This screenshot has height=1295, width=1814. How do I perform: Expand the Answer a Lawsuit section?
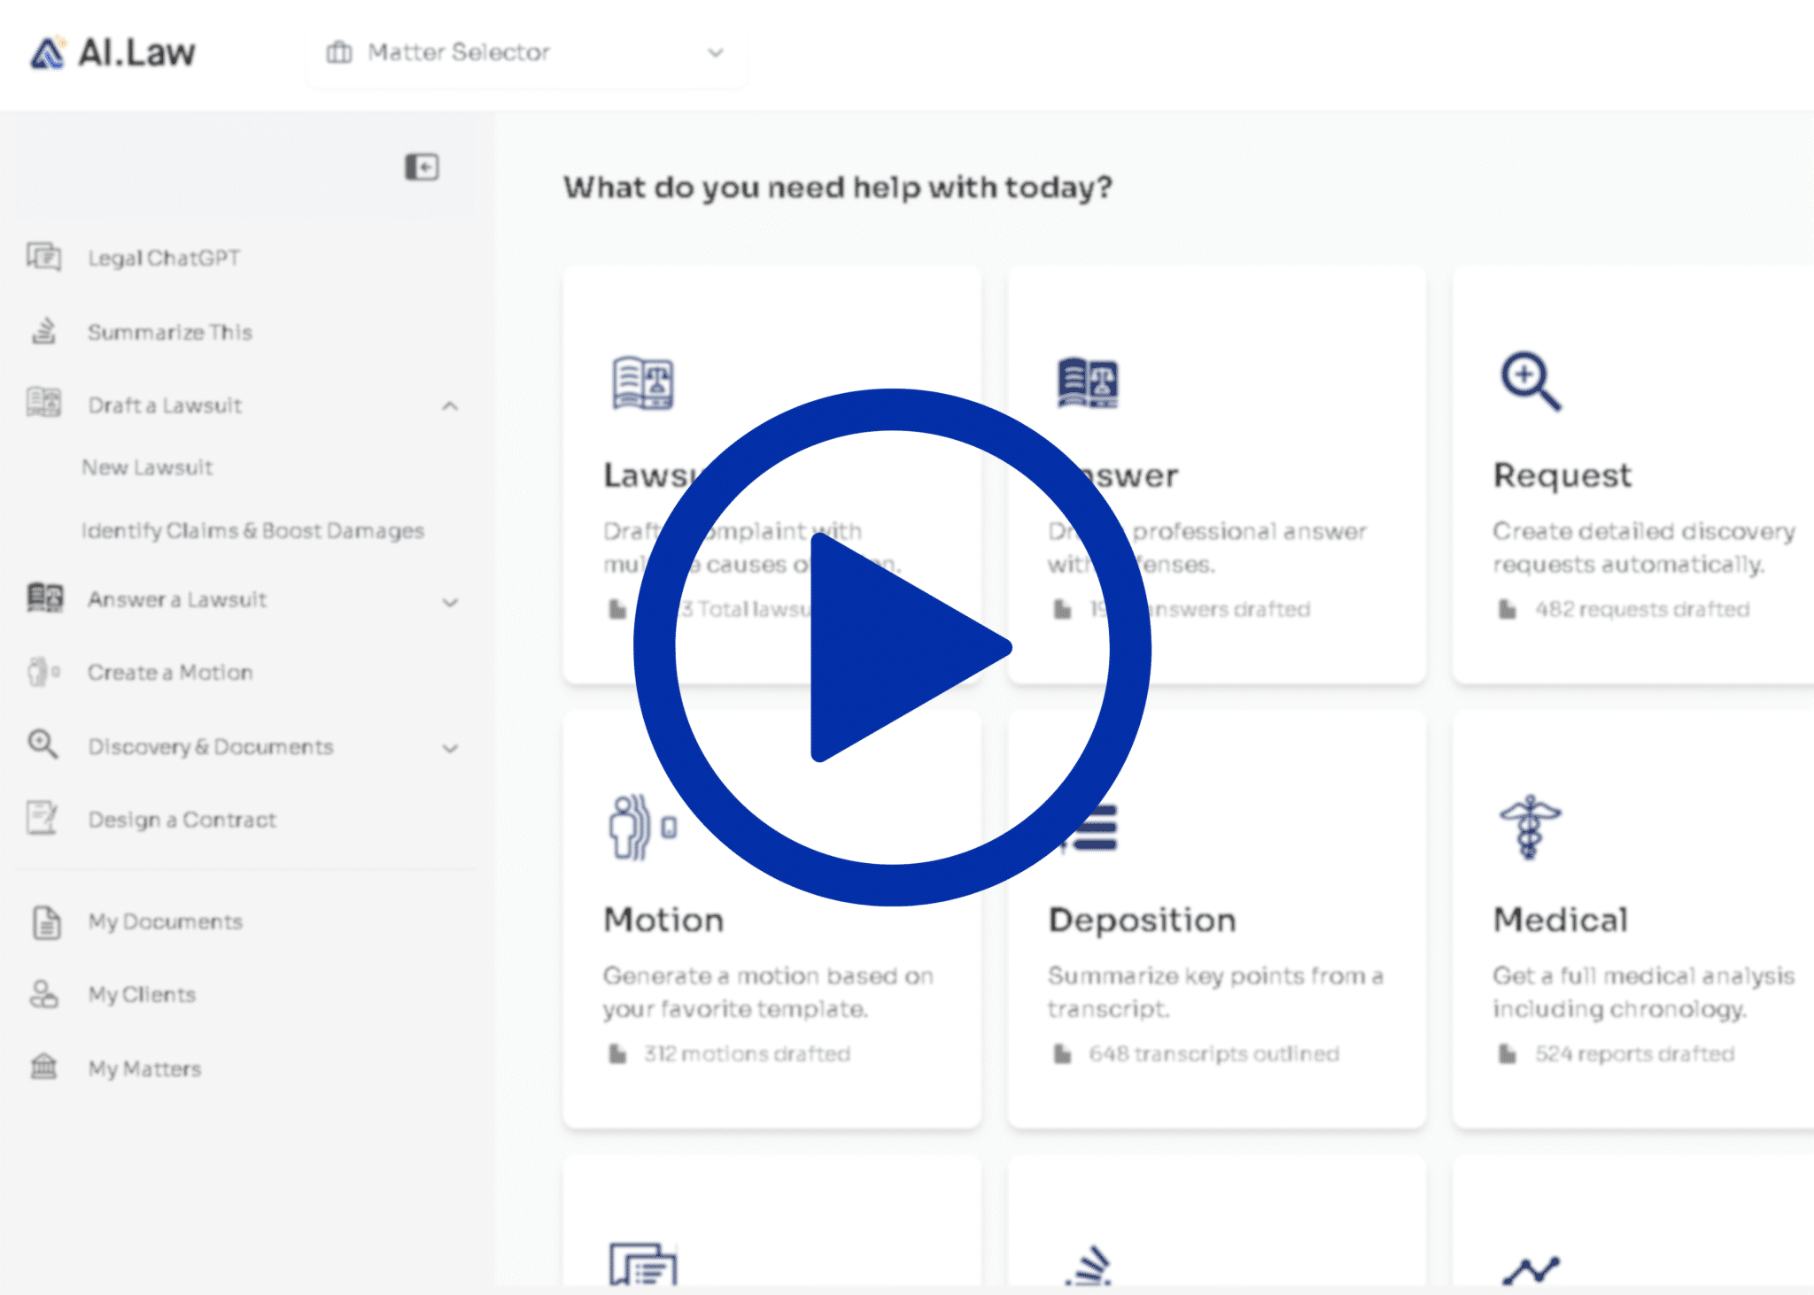452,601
